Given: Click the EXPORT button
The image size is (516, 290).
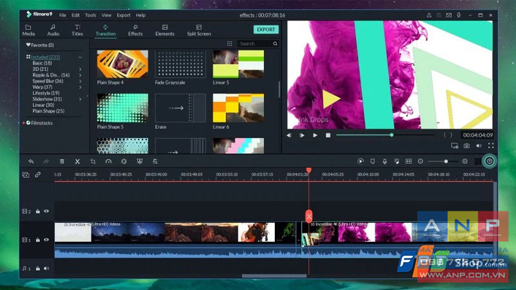Looking at the screenshot, I should pos(266,30).
